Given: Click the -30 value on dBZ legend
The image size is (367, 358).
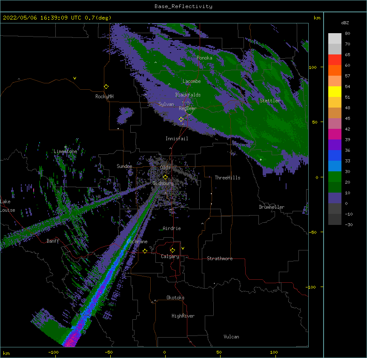Looking at the screenshot, I should (349, 225).
